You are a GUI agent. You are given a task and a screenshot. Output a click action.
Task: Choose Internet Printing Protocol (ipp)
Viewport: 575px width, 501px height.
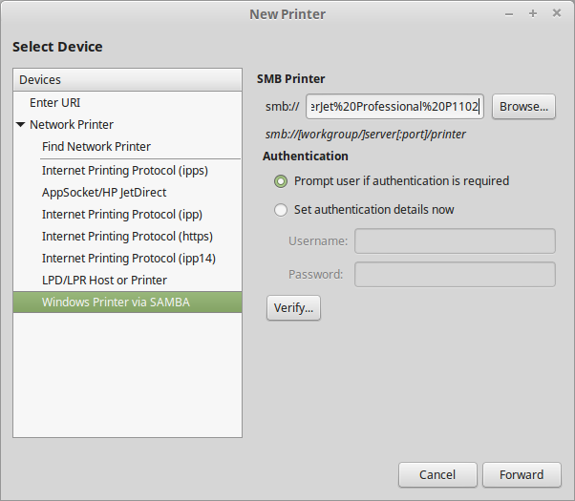122,214
